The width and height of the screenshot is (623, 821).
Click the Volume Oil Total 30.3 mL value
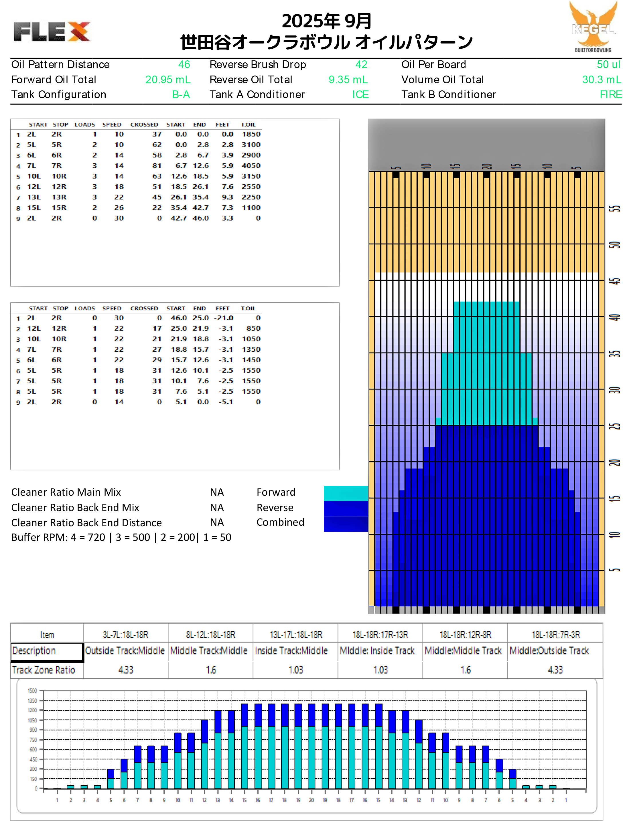tap(601, 80)
